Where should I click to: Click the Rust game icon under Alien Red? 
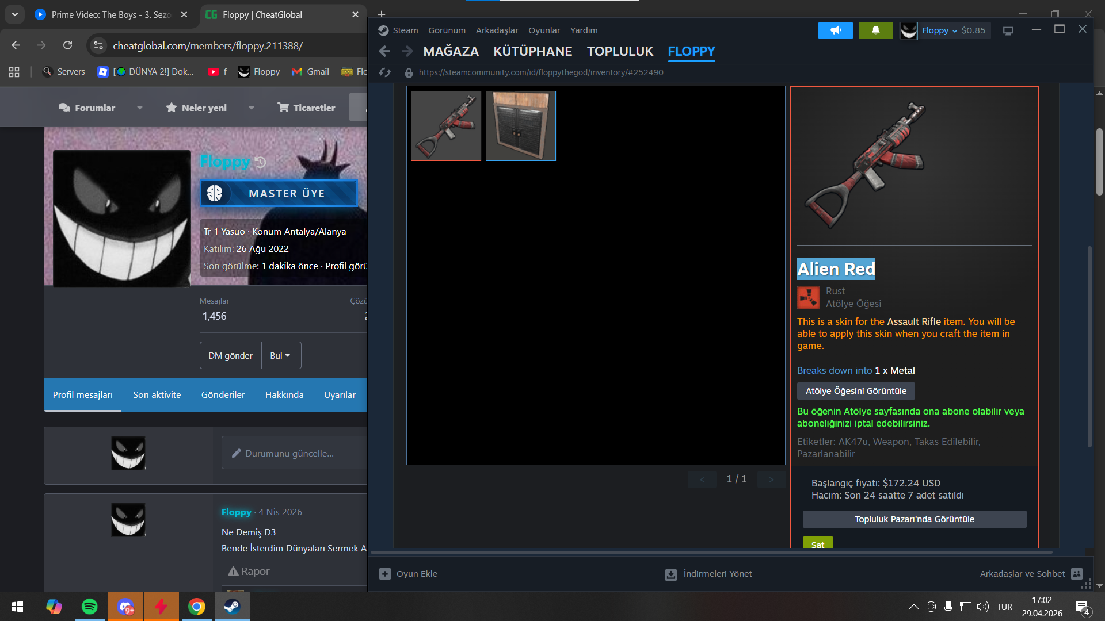809,298
